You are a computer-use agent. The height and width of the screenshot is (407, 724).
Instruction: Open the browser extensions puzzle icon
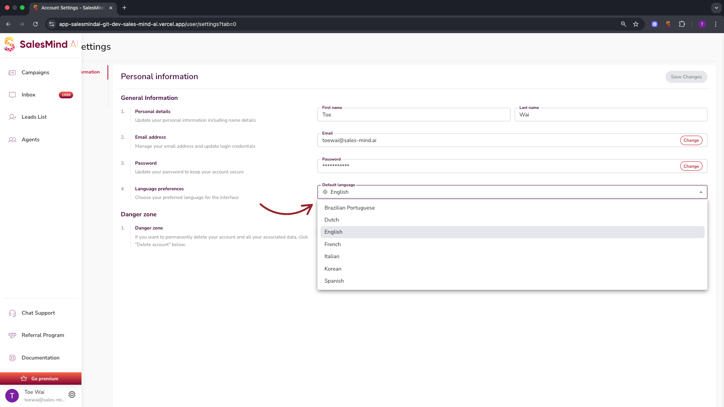[x=682, y=24]
